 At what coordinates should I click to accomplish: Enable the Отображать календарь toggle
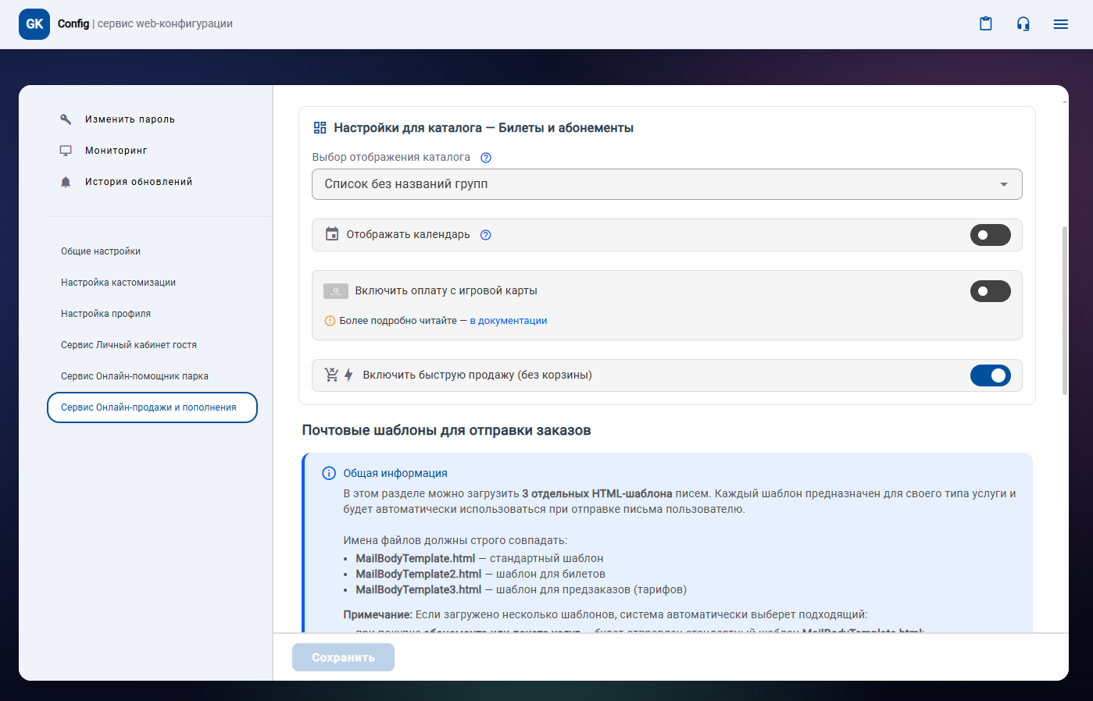point(990,235)
